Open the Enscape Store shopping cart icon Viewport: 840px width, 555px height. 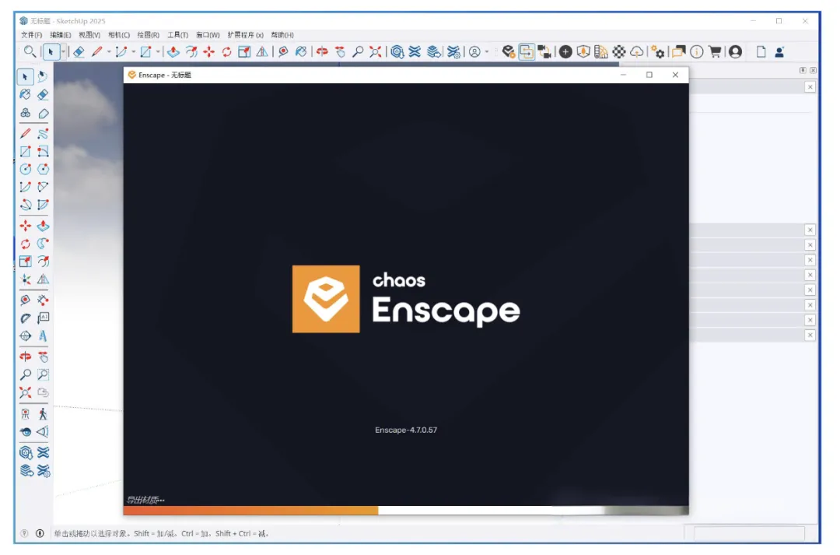tap(715, 51)
